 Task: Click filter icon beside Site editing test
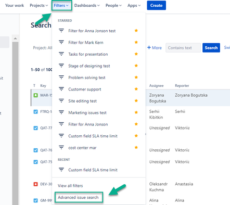(x=61, y=100)
